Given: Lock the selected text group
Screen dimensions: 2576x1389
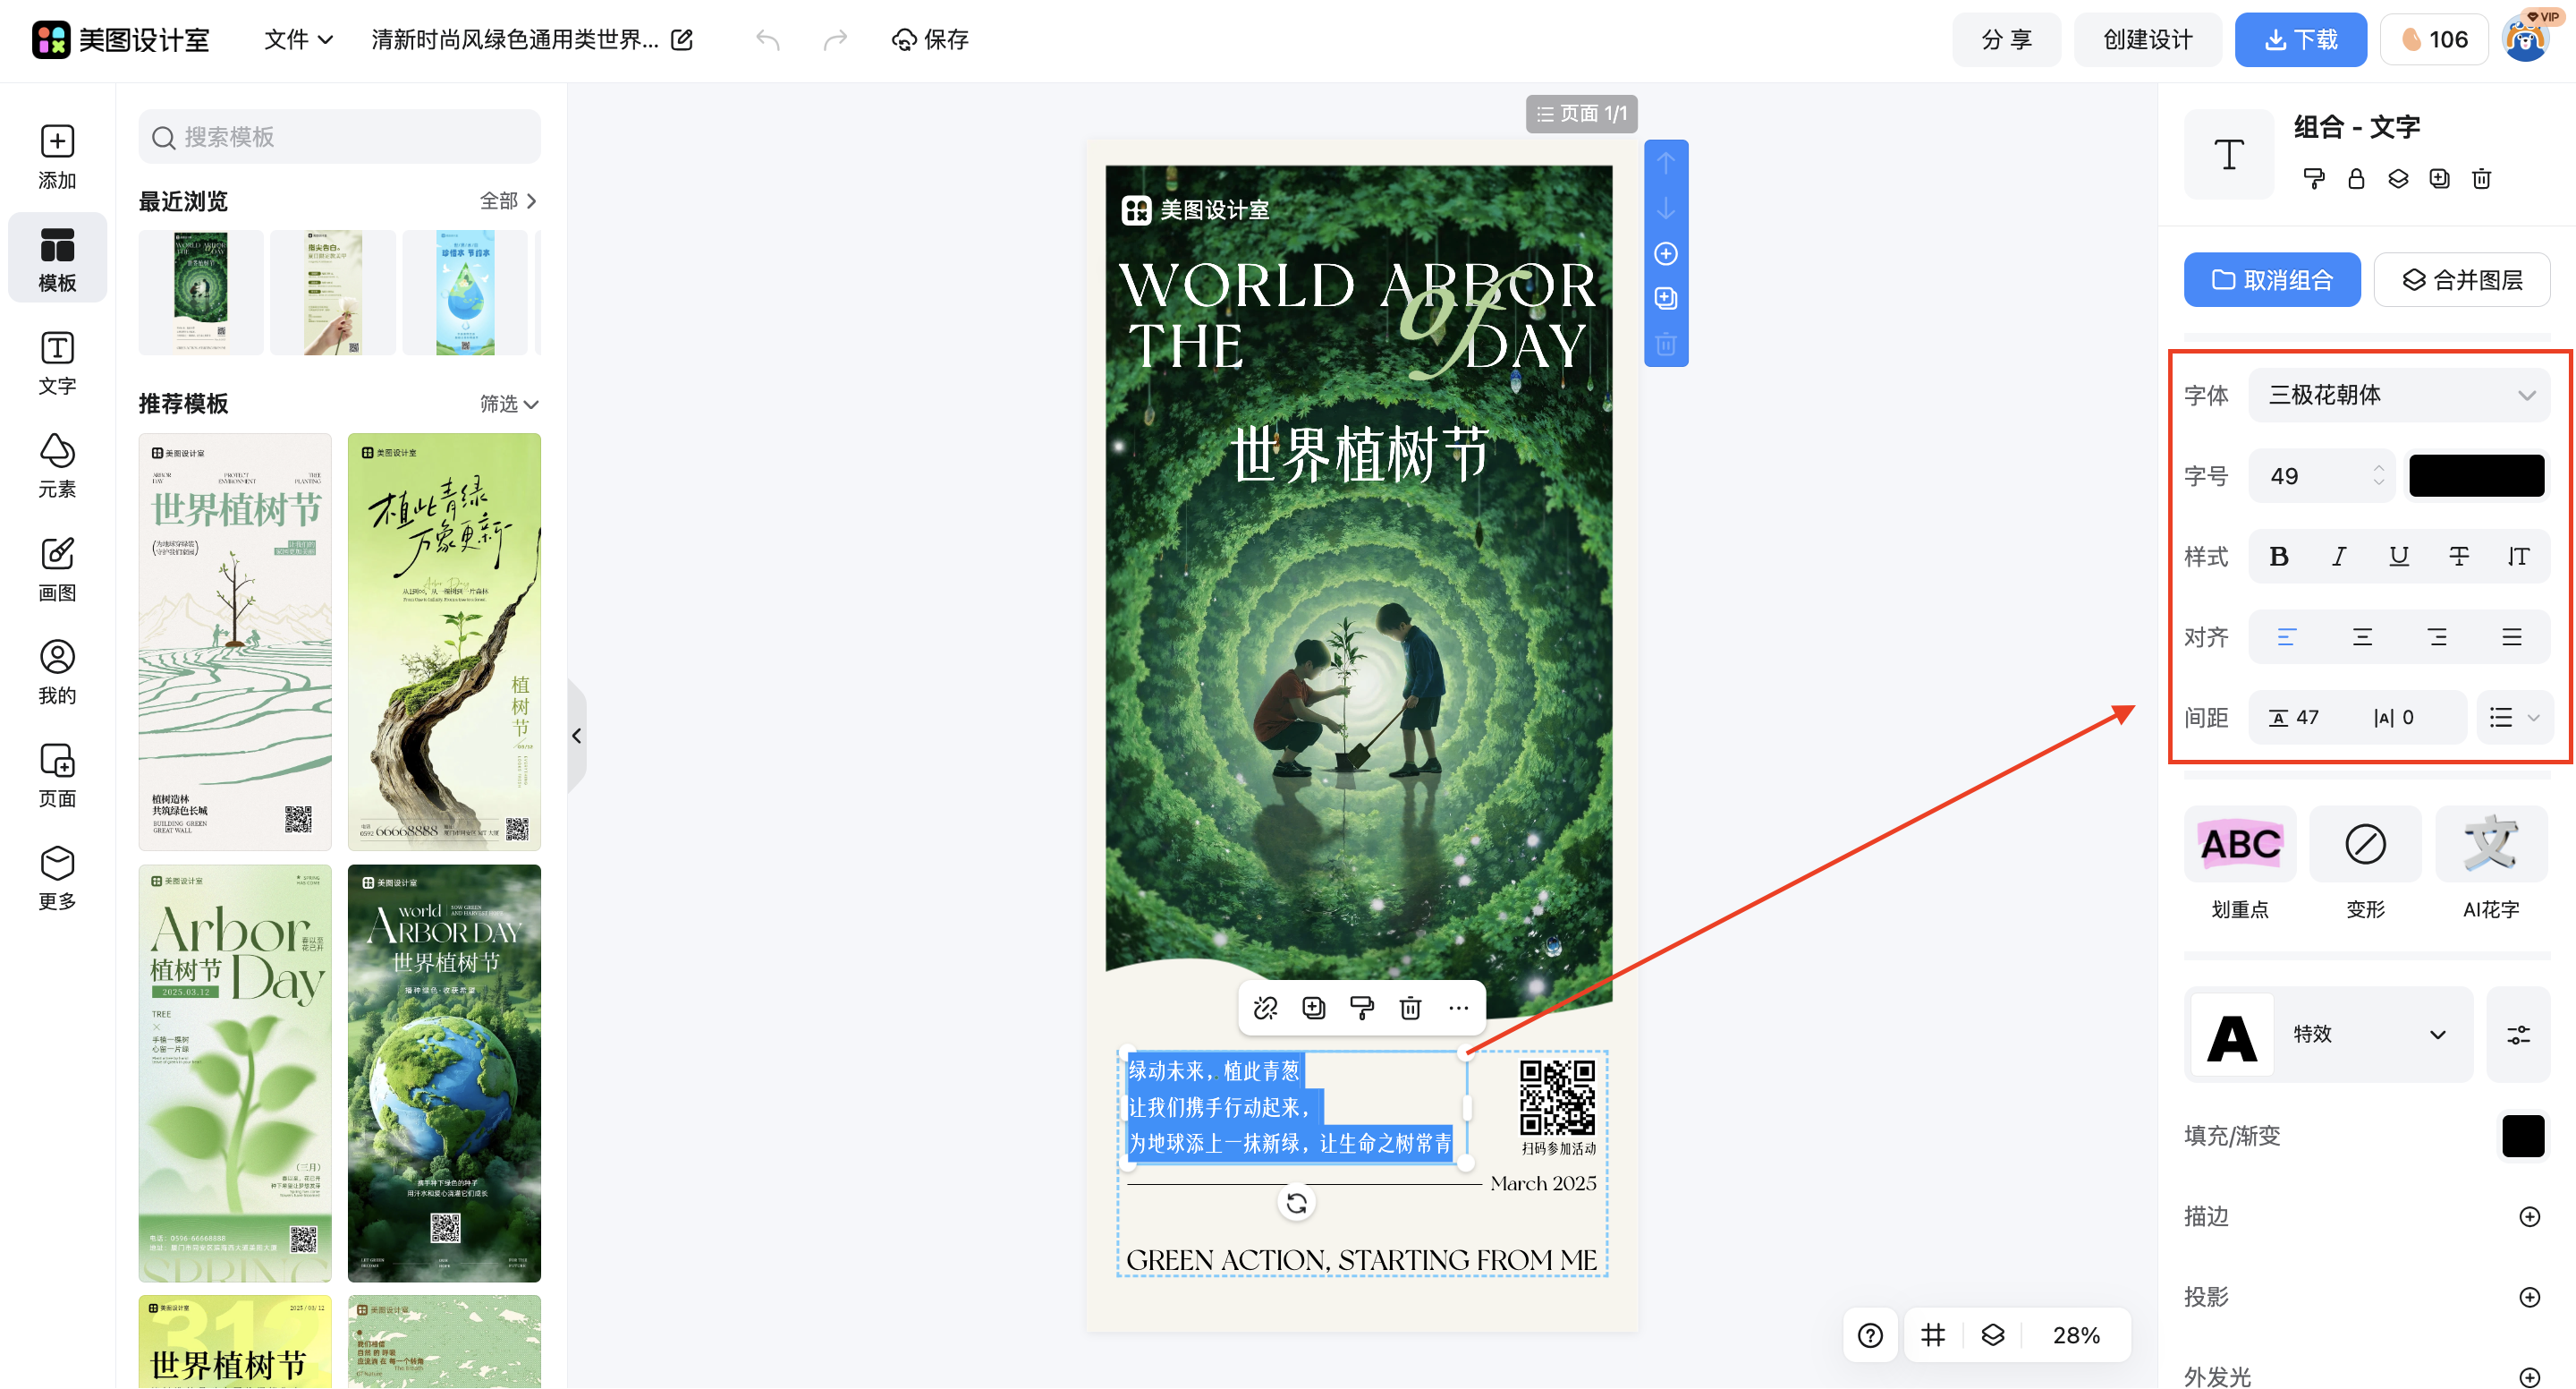Looking at the screenshot, I should pos(2356,178).
